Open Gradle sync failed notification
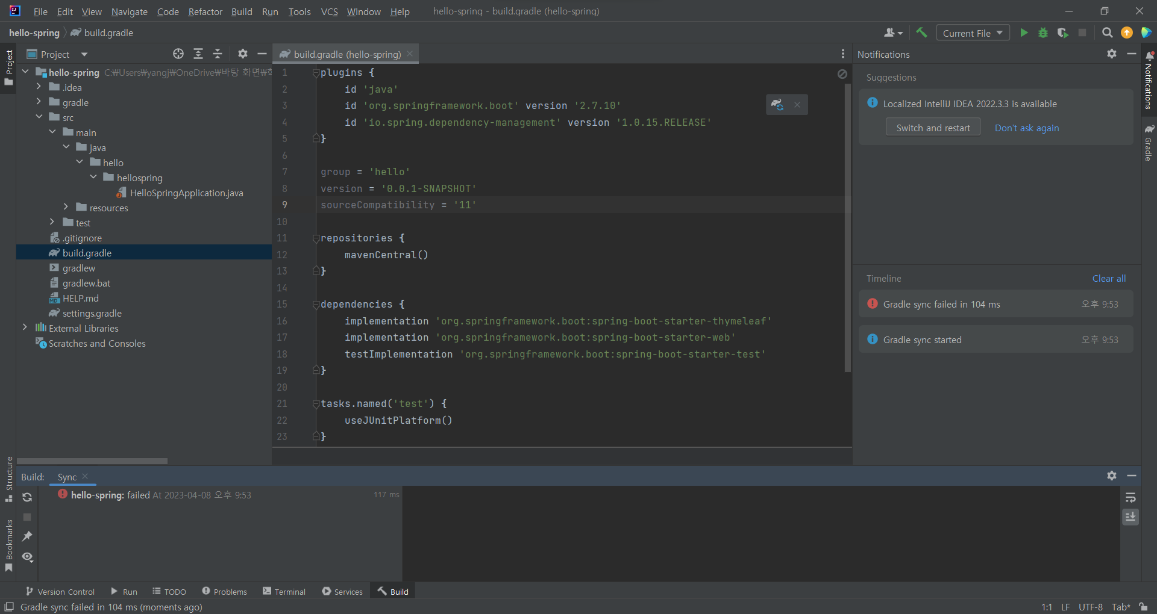Image resolution: width=1157 pixels, height=614 pixels. (996, 304)
